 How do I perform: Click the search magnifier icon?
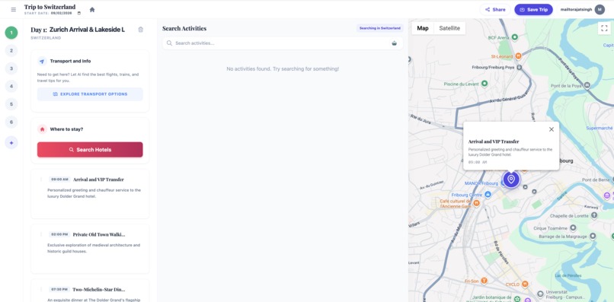(170, 43)
